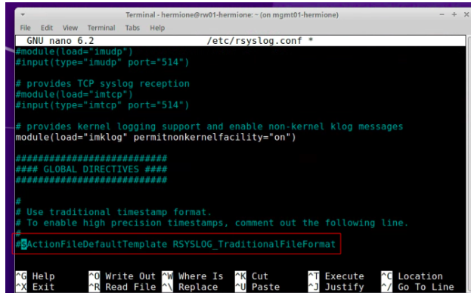471x293 pixels.
Task: Open the File menu
Action: click(25, 28)
